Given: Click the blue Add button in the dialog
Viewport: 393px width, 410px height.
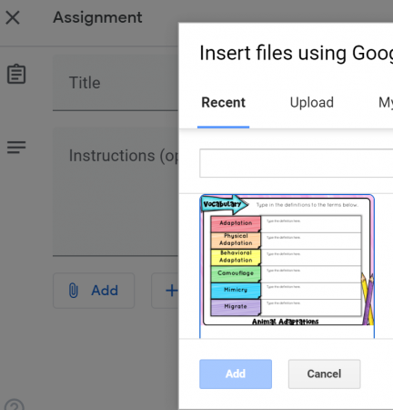Looking at the screenshot, I should (236, 374).
